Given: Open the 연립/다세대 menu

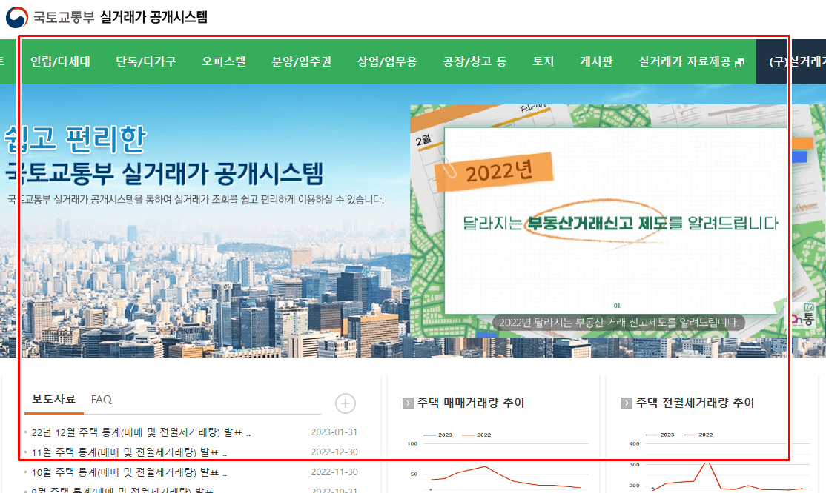Looking at the screenshot, I should pyautogui.click(x=60, y=61).
